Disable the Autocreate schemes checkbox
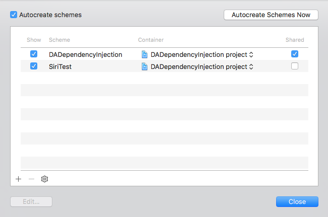Viewport: 328px width, 217px height. tap(14, 15)
